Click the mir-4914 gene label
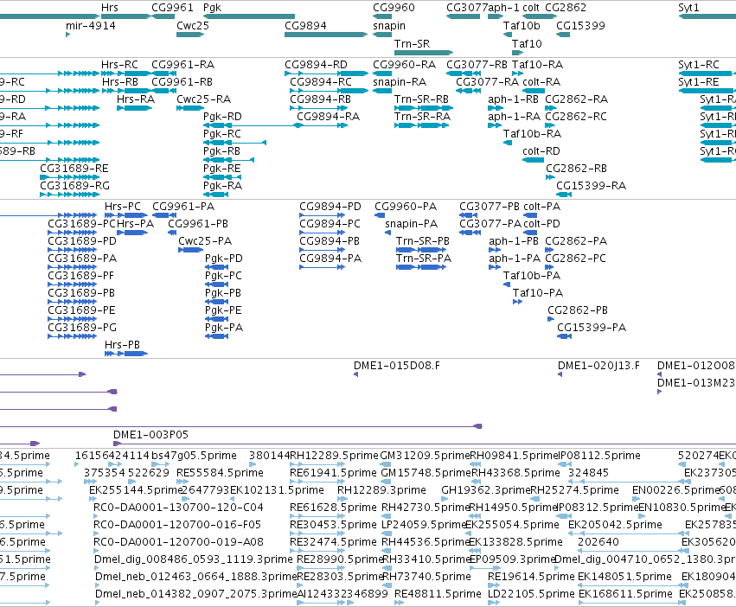Screen dimensions: 736x607 91,26
